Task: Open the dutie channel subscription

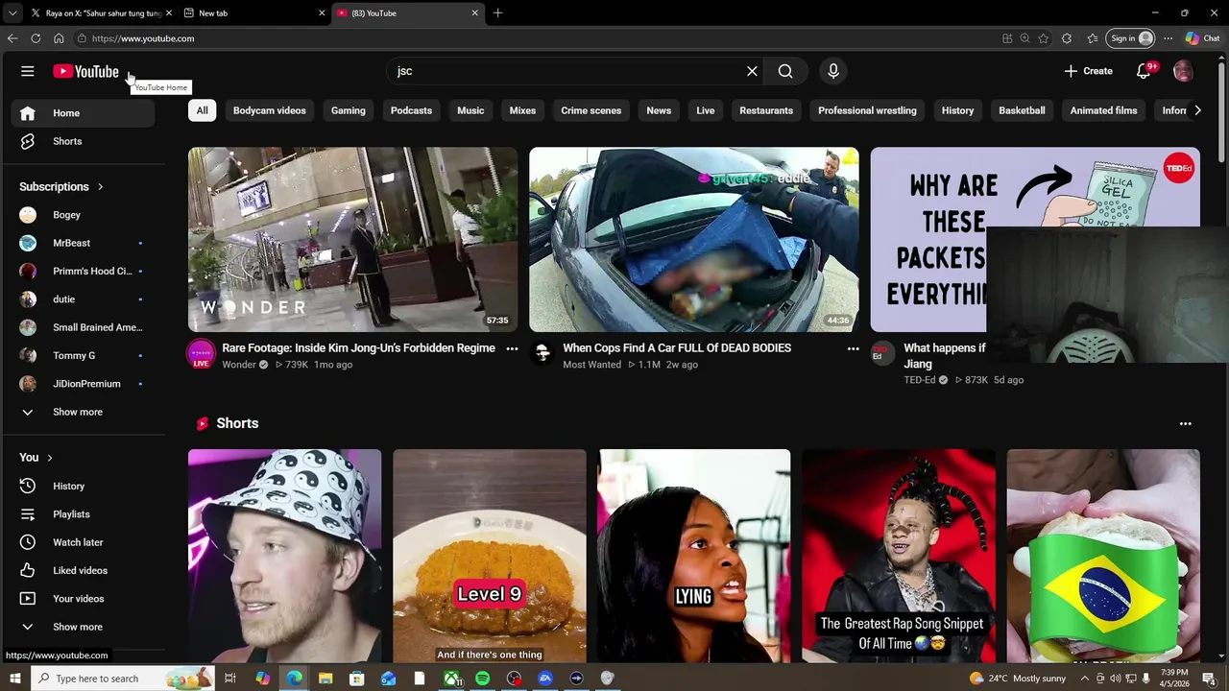Action: click(84, 299)
